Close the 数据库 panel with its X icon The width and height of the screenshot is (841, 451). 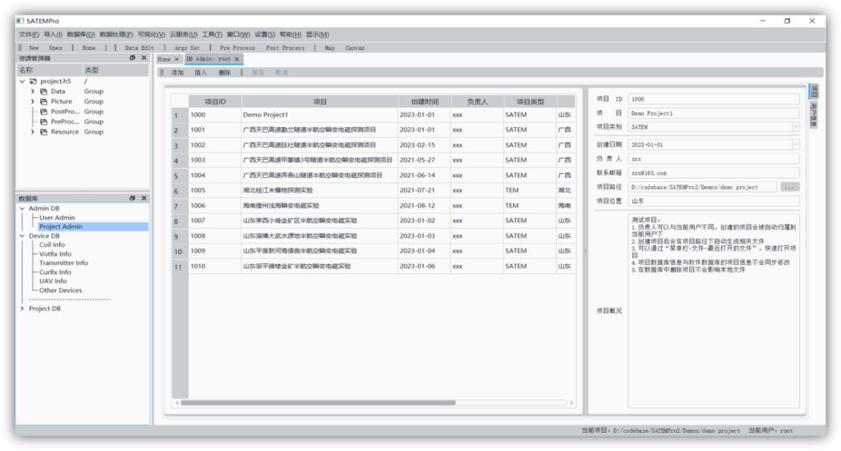tap(144, 198)
